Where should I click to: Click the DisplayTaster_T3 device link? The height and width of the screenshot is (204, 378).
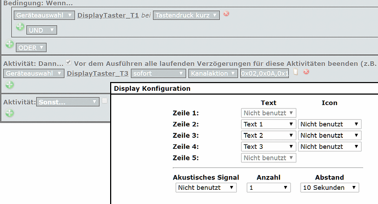(x=98, y=73)
